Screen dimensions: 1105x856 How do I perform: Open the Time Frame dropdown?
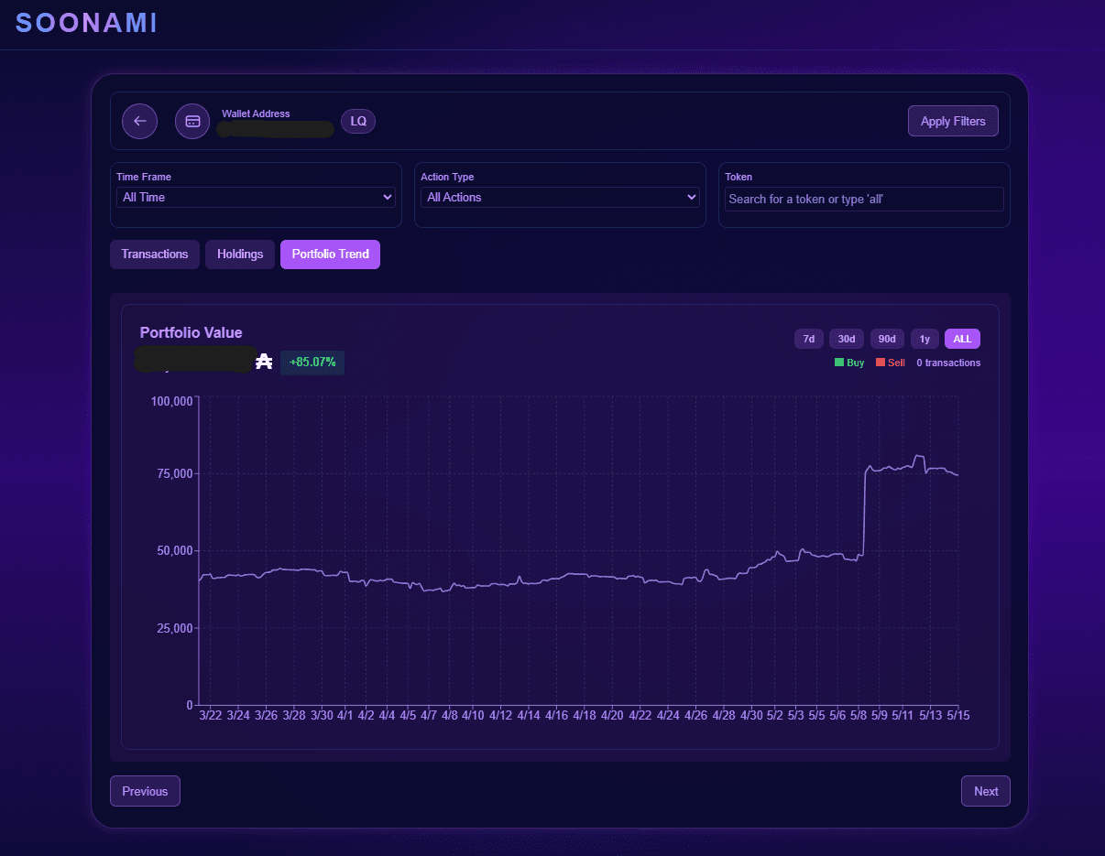[256, 197]
